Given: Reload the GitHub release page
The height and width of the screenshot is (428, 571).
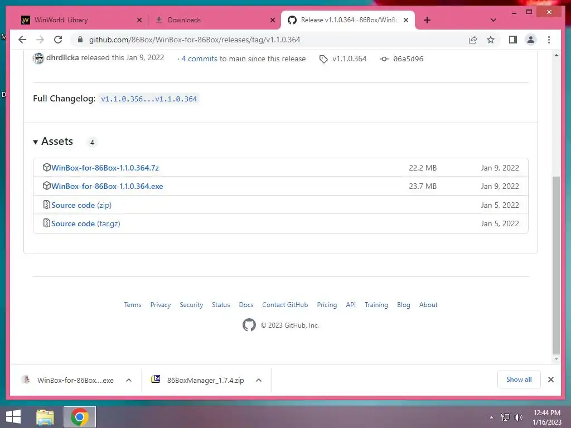Looking at the screenshot, I should click(58, 40).
